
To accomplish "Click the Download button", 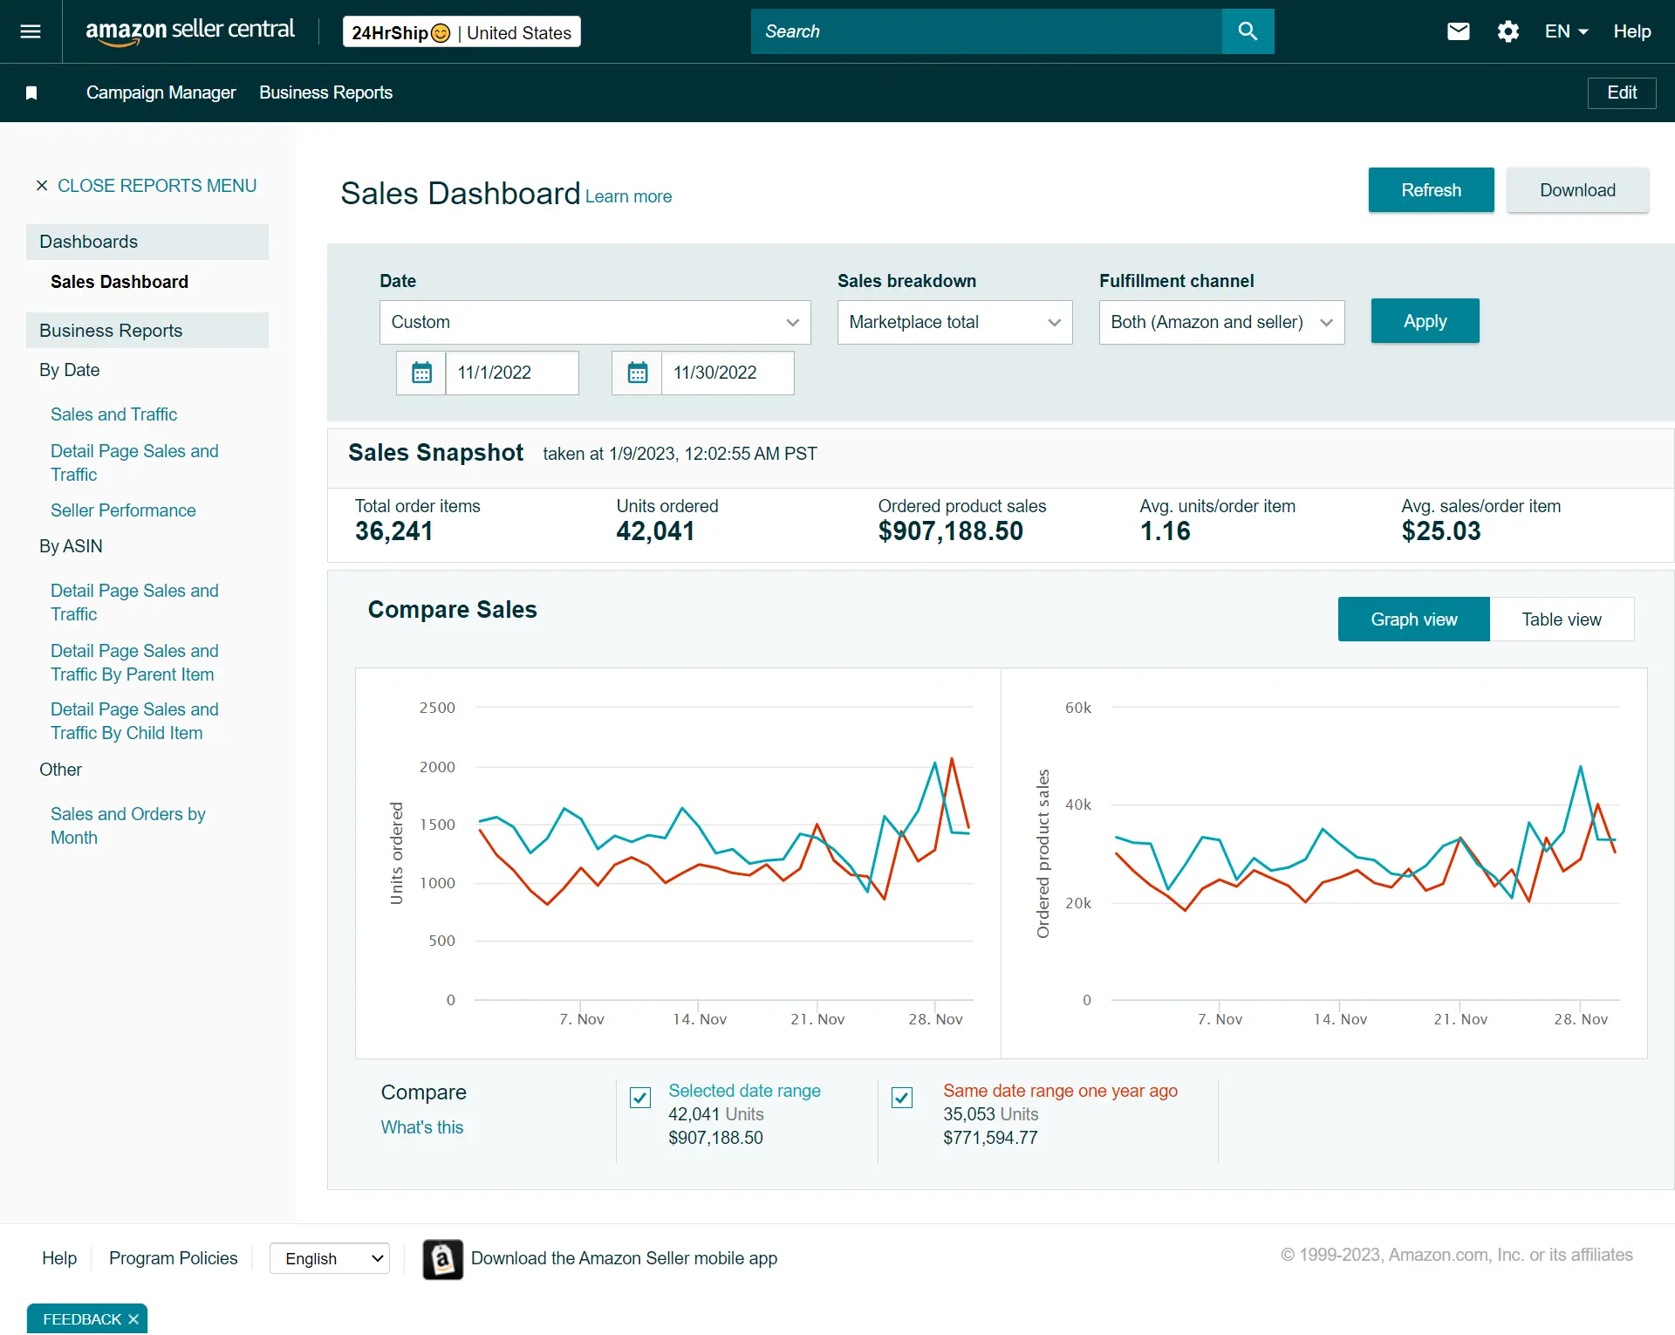I will coord(1577,190).
